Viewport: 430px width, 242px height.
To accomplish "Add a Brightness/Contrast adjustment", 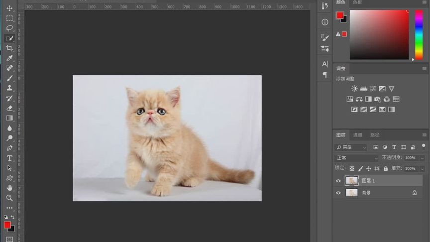I will pos(354,89).
